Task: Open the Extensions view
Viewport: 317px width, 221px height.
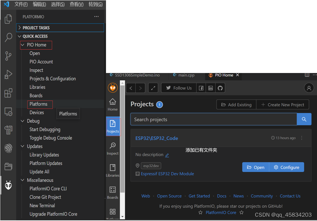Action: pos(8,93)
